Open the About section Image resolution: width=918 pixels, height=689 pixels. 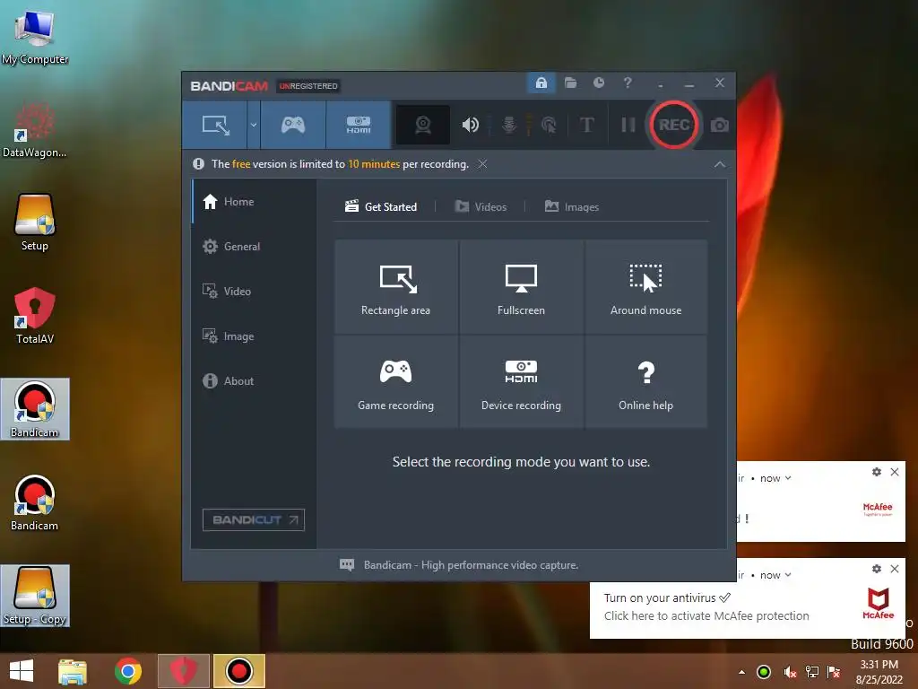pyautogui.click(x=254, y=380)
